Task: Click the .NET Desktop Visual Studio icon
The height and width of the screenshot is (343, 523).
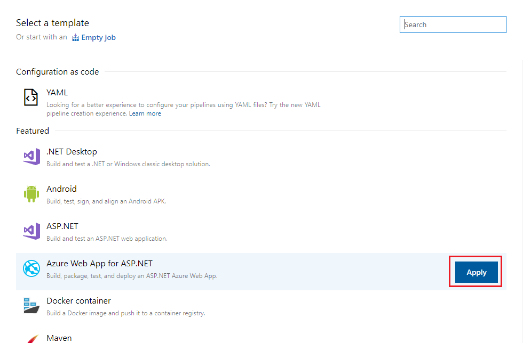Action: point(31,157)
